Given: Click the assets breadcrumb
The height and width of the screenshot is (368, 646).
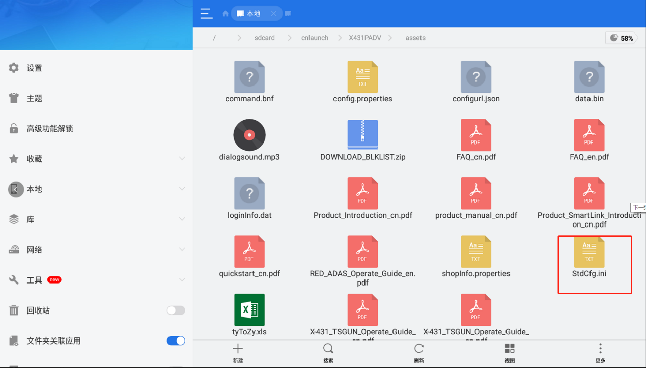Looking at the screenshot, I should click(415, 38).
